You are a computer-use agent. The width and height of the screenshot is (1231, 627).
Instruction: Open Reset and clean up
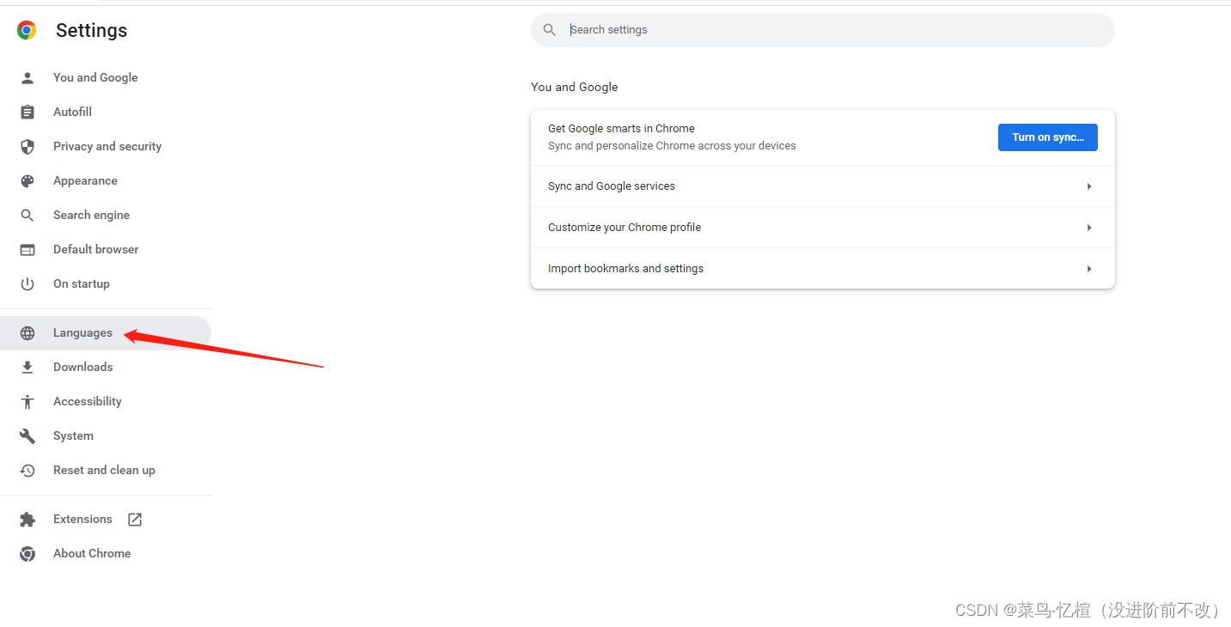point(105,470)
